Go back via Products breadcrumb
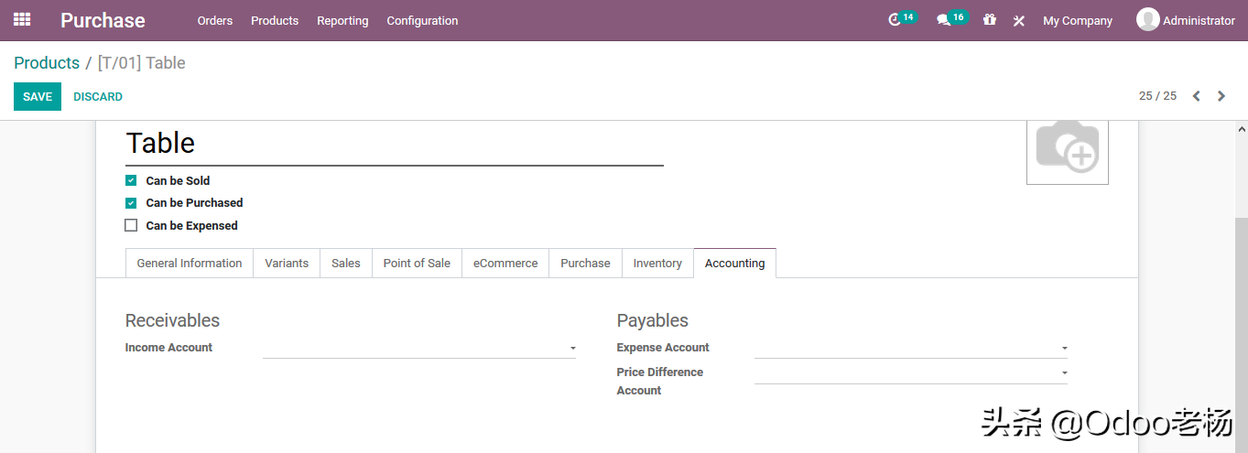 47,63
